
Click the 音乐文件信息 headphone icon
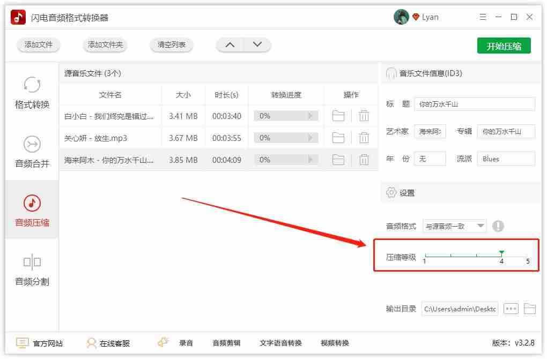[391, 73]
